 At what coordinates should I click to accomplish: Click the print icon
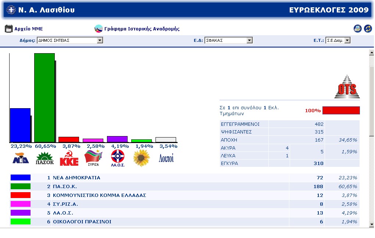tap(358, 29)
